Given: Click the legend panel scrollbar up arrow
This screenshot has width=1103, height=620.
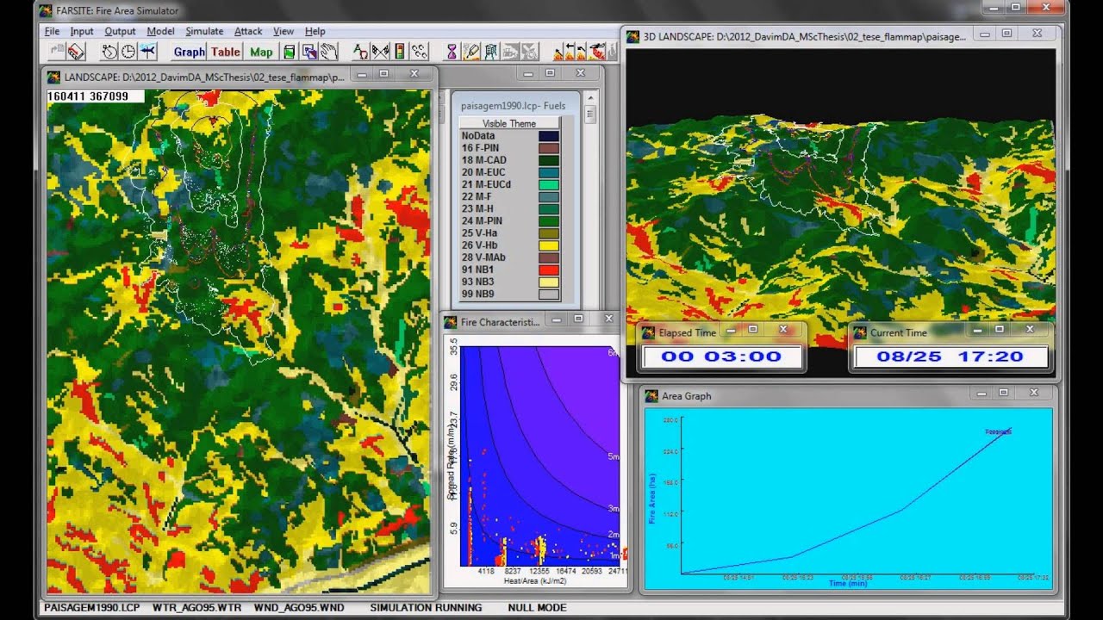Looking at the screenshot, I should pos(590,98).
